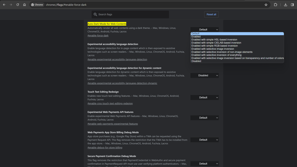Screen dimensions: 297x167
Task: Follow the #enable-force-dark link
Action: [x=98, y=35]
